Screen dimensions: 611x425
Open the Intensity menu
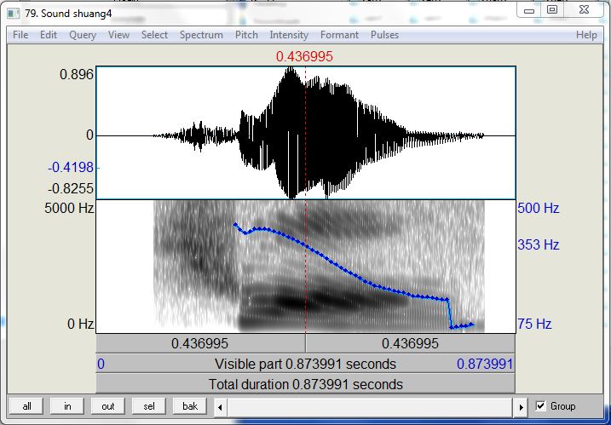pyautogui.click(x=289, y=35)
